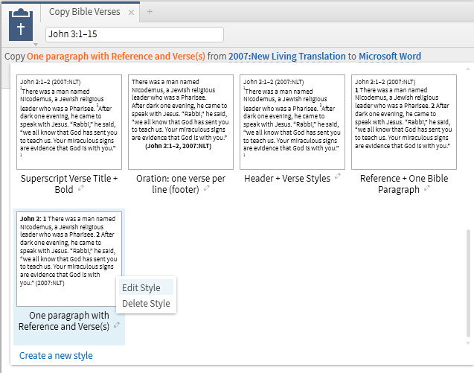Click the Oration: one verse per line (footer) label

[181, 184]
